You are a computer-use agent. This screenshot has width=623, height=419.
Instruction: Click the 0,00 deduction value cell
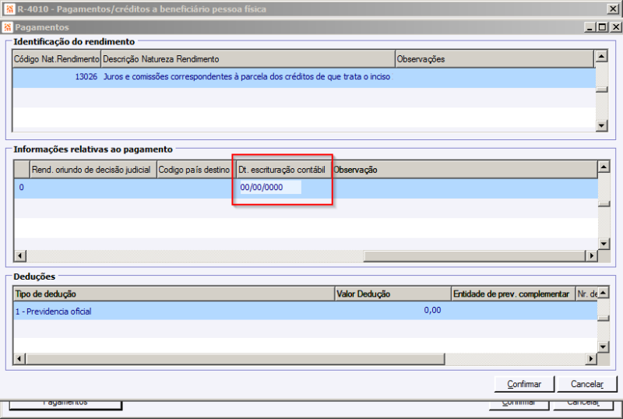[393, 311]
